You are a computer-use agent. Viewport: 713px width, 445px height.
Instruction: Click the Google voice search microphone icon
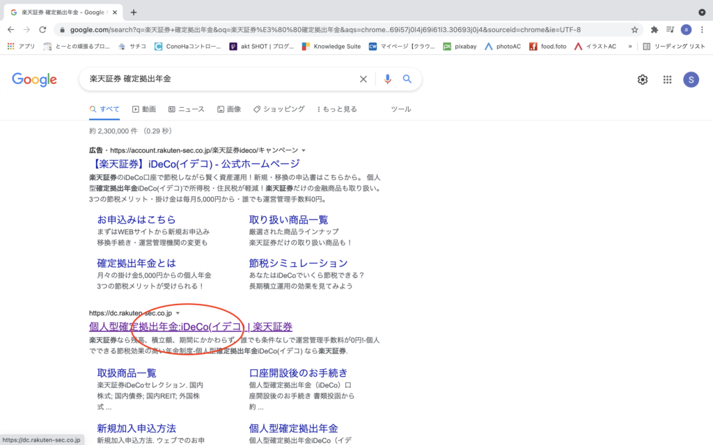388,79
